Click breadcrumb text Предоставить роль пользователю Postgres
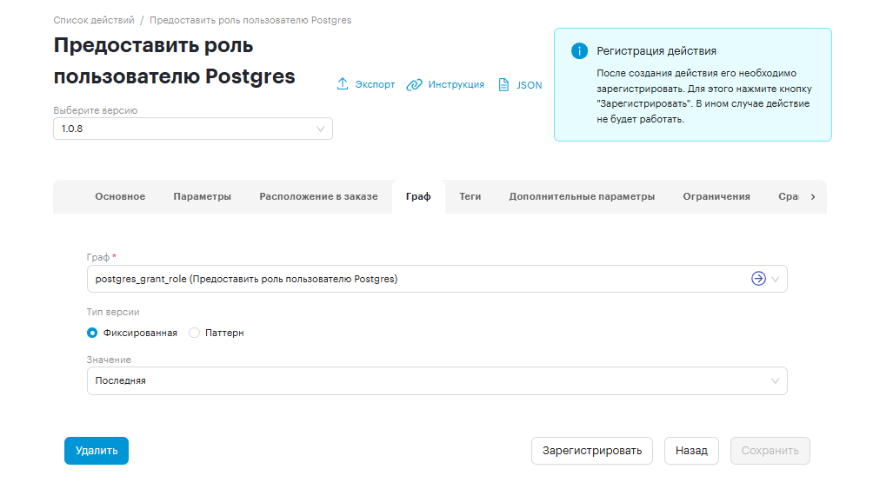Screen dimensions: 893x502 click(250, 20)
